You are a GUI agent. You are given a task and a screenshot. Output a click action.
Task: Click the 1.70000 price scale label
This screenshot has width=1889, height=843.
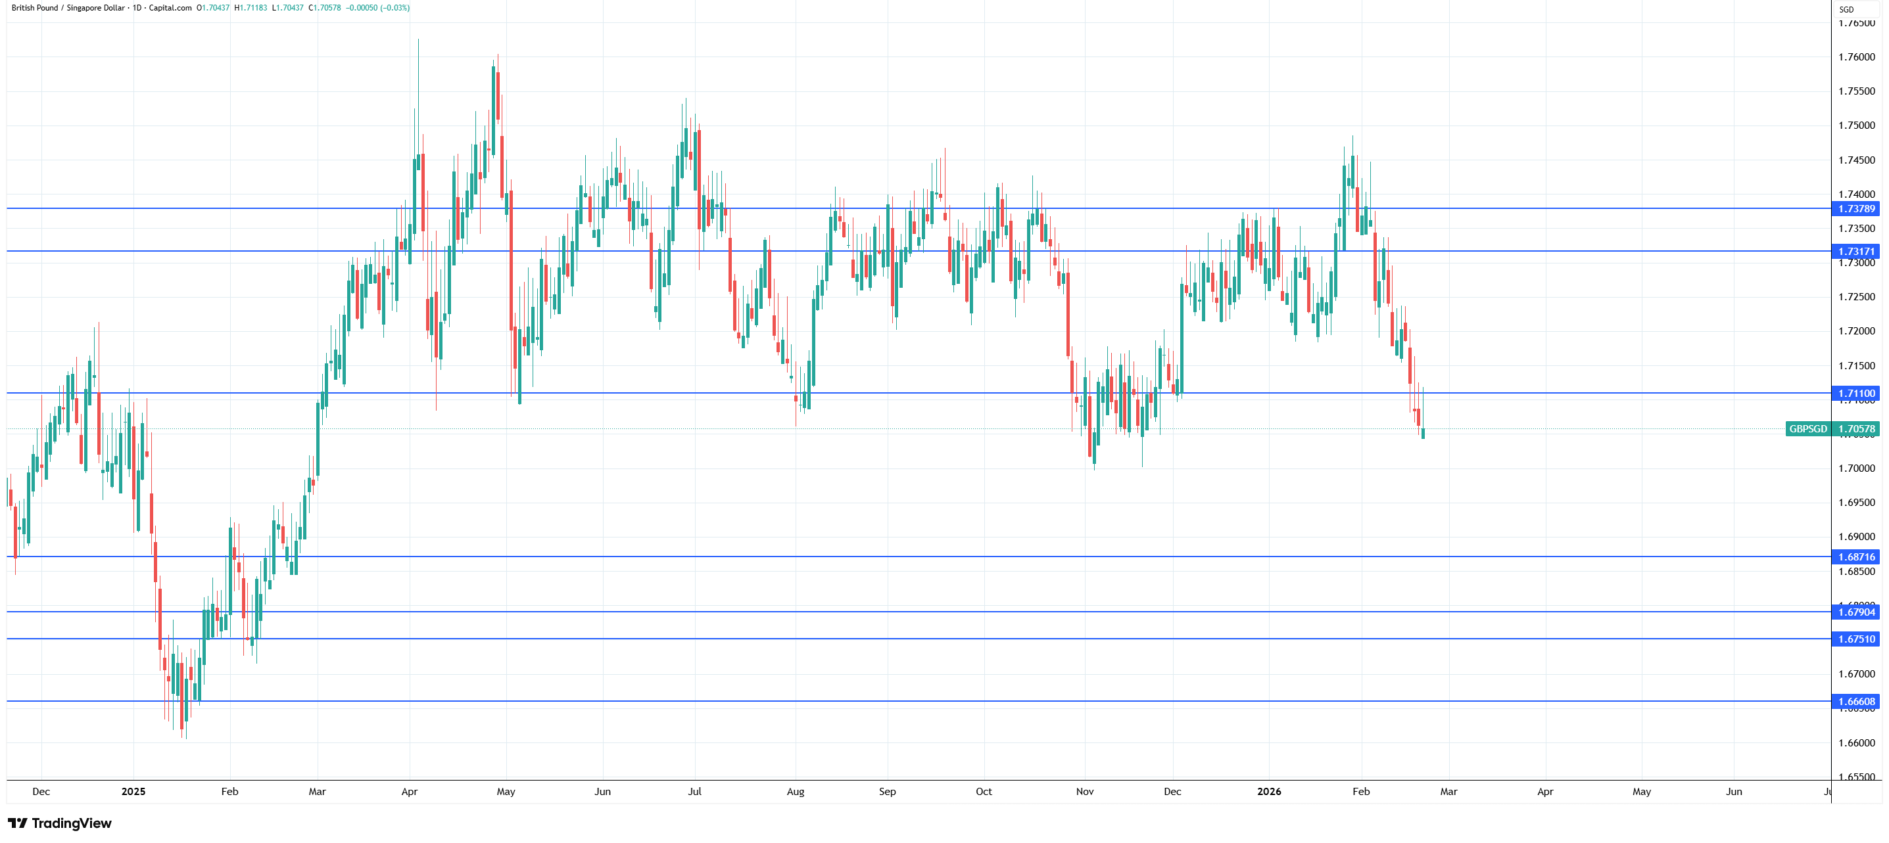click(x=1856, y=468)
